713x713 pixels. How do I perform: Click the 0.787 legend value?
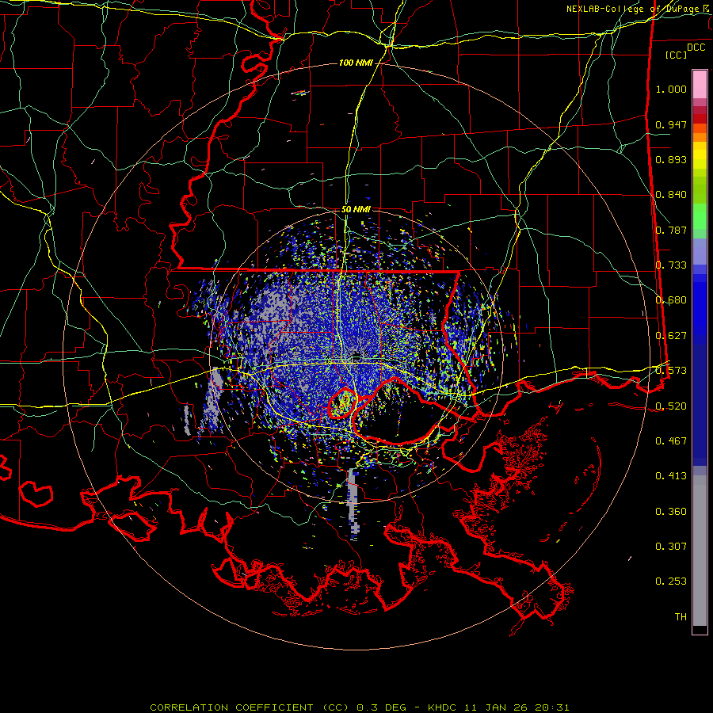point(671,230)
